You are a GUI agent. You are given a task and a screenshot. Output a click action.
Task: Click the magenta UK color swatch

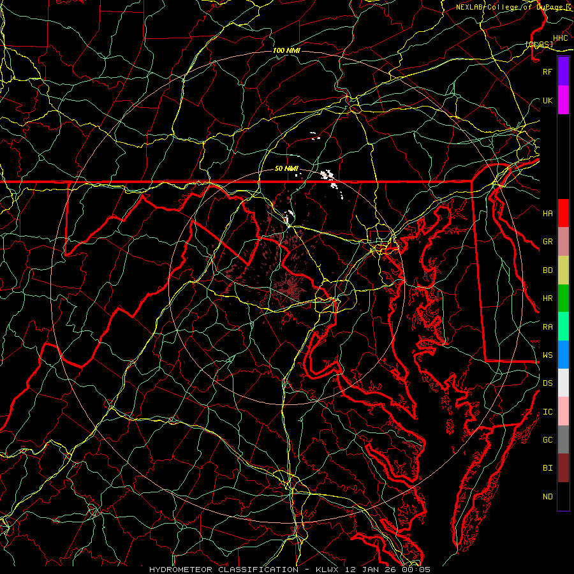tap(563, 100)
